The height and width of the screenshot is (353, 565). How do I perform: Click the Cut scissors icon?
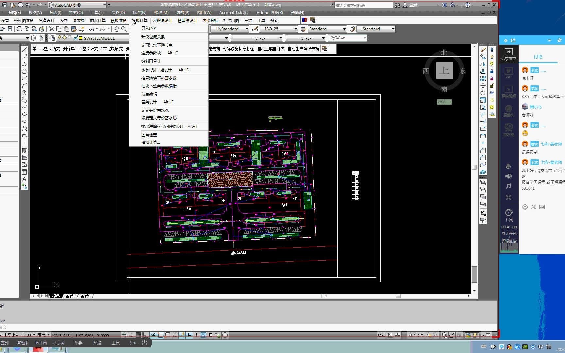(51, 29)
